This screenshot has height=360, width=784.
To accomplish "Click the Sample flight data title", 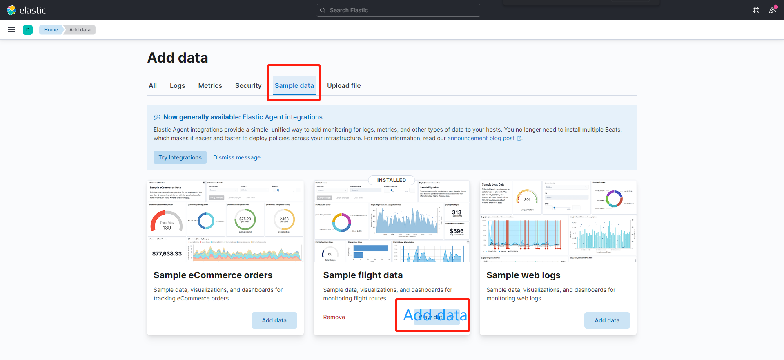I will coord(363,275).
